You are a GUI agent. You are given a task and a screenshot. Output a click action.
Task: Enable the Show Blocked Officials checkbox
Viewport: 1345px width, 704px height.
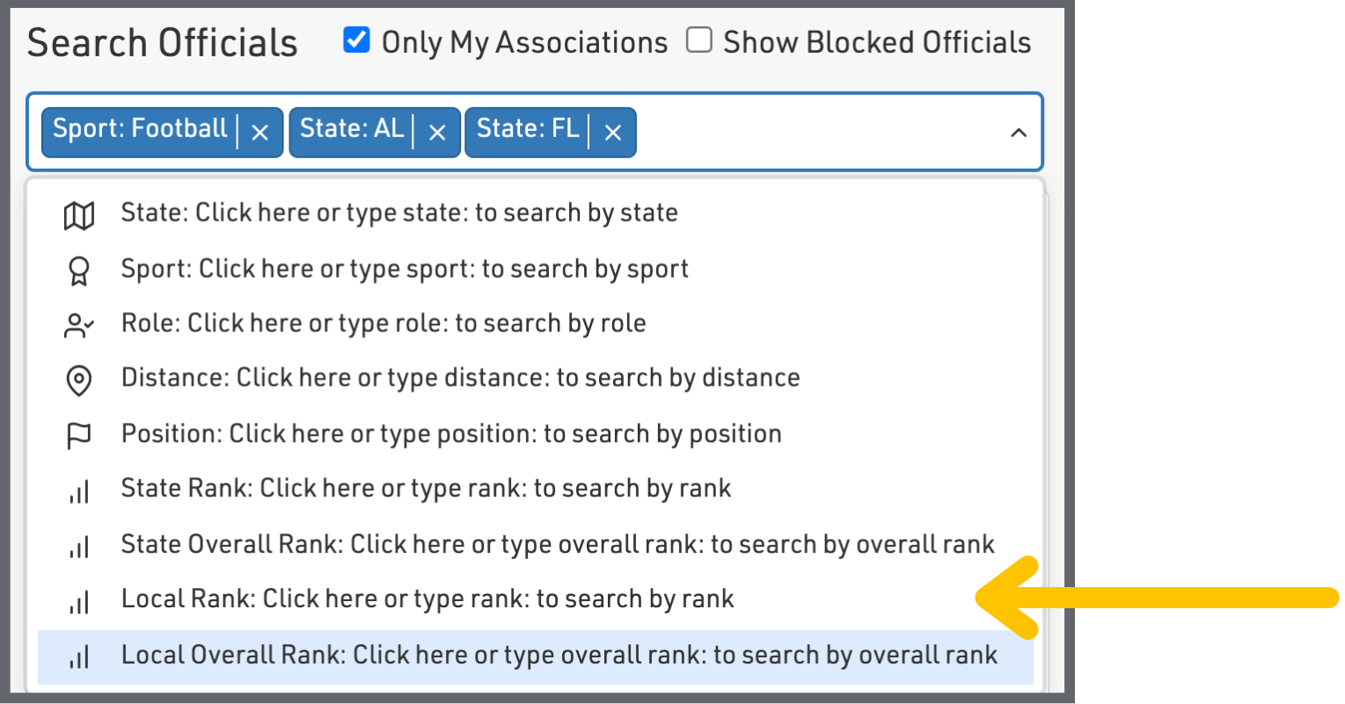698,40
